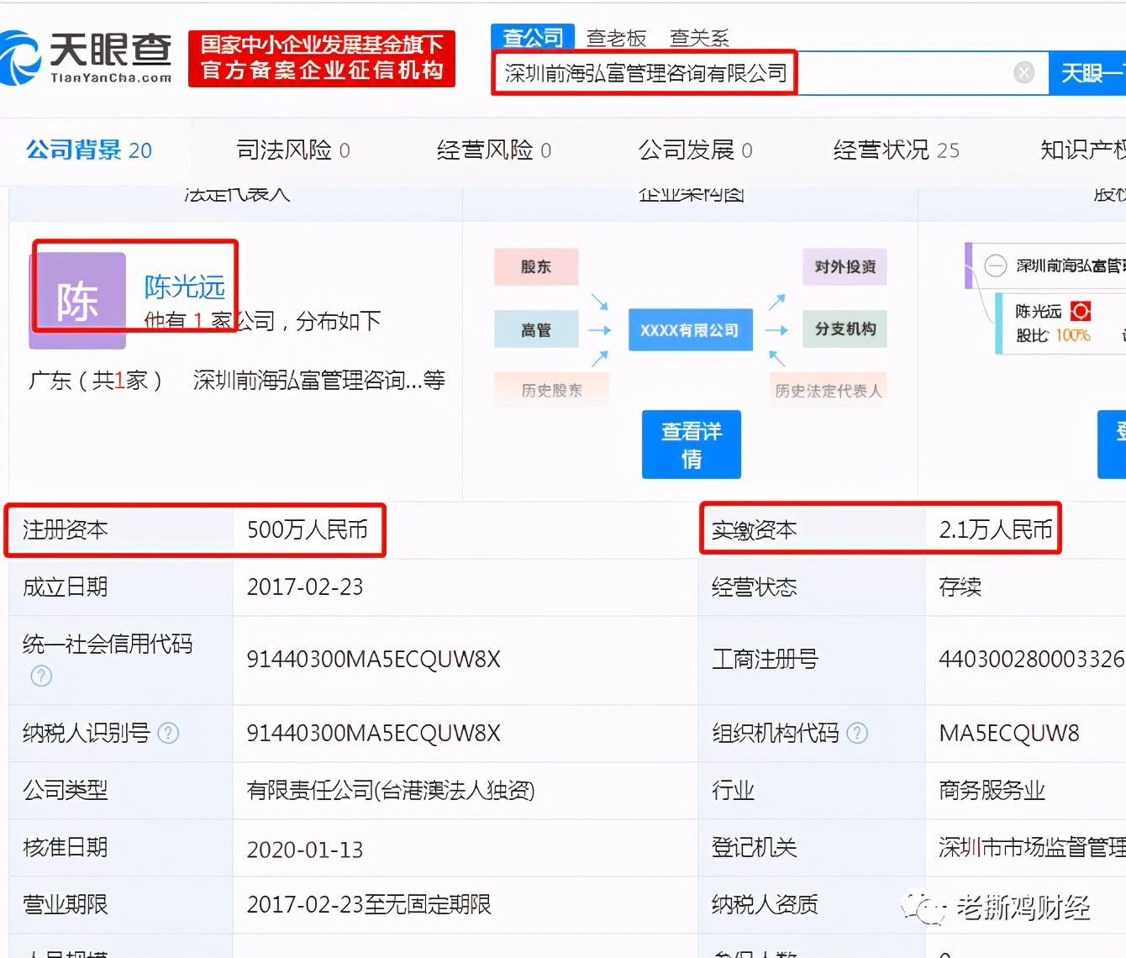Open help icon beside 组织机构代码
Image resolution: width=1126 pixels, height=958 pixels.
857,733
